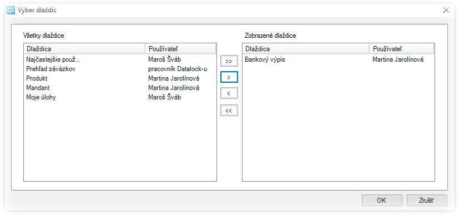Confirm selection with the OK button
Viewport: 459px width, 215px height.
(x=381, y=201)
